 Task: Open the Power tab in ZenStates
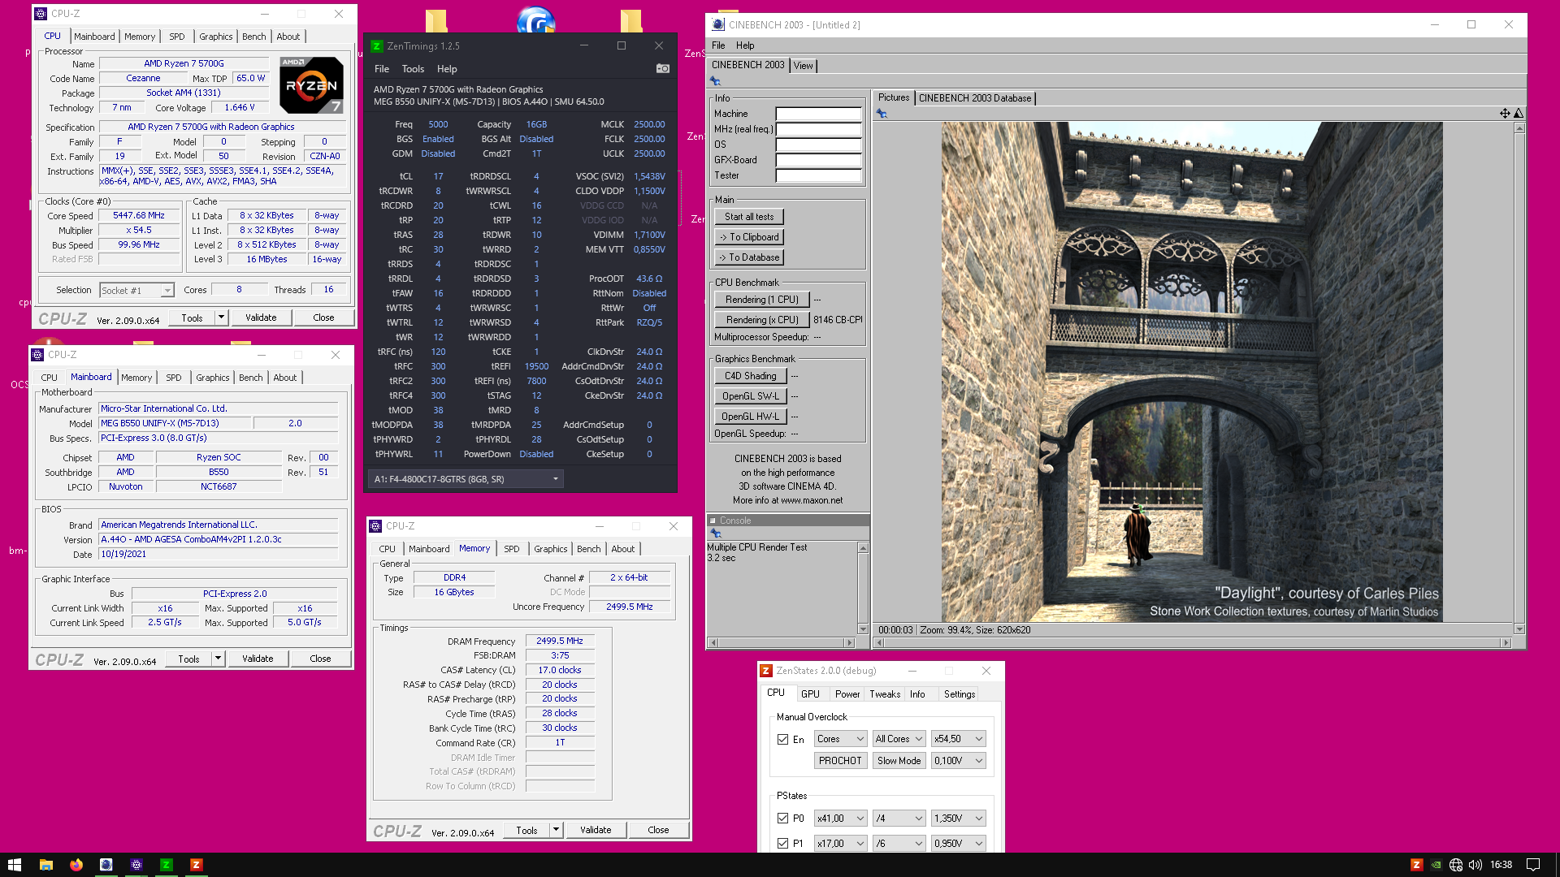pyautogui.click(x=847, y=694)
